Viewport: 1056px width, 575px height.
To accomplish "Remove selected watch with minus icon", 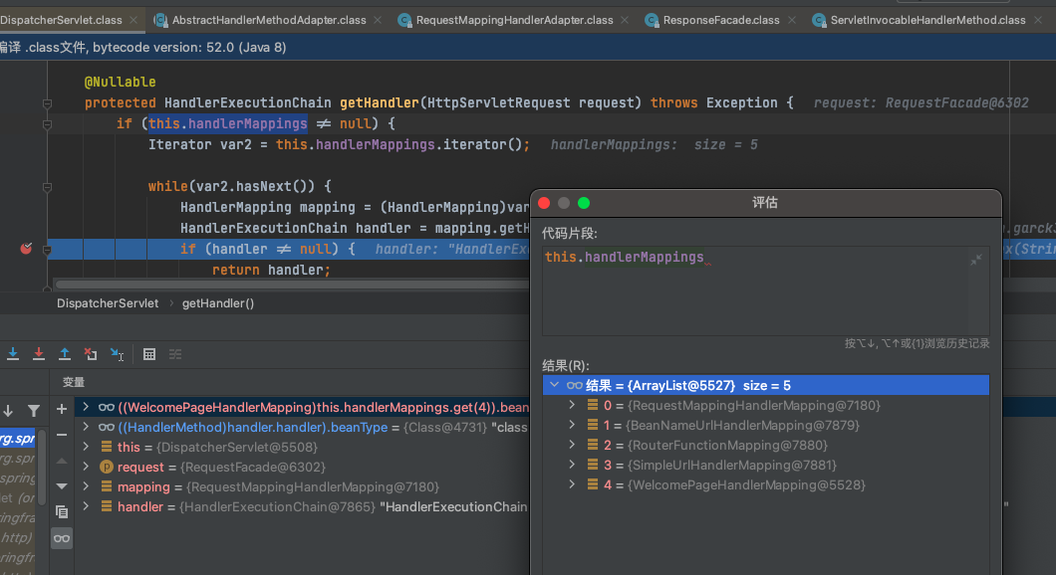I will pyautogui.click(x=62, y=435).
